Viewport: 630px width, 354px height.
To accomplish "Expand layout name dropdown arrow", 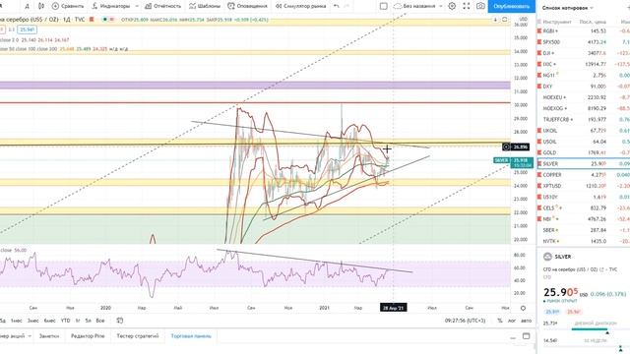I will click(441, 6).
